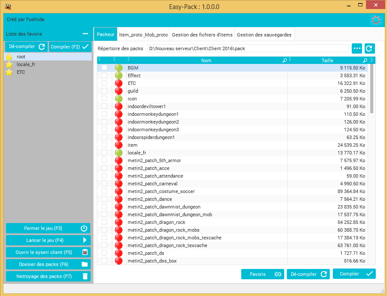Toggle the sort arrows above the checkbox column
This screenshot has height=296, width=387.
click(99, 59)
